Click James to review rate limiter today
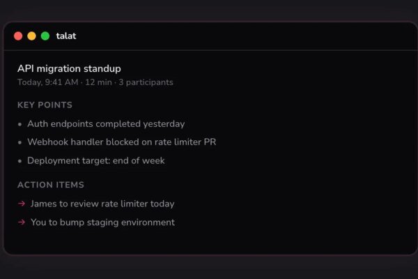Viewport: 418px width, 279px height. (x=102, y=204)
